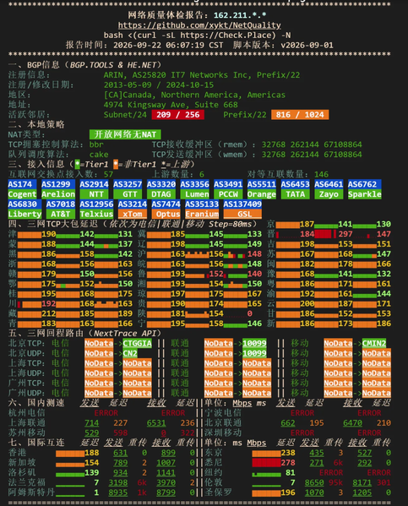Click the Zayo label

(x=329, y=194)
